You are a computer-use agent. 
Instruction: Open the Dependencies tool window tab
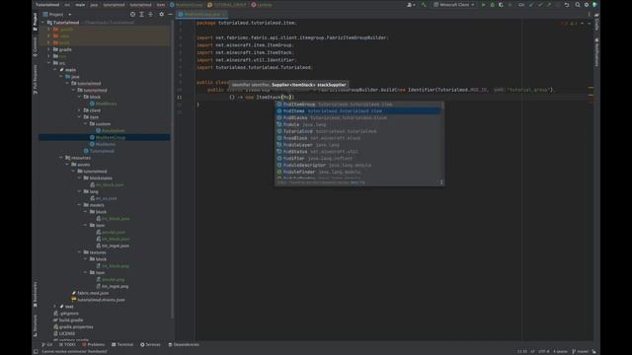(x=184, y=344)
